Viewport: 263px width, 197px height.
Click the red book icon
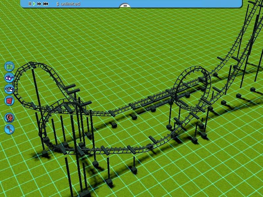pos(9,100)
